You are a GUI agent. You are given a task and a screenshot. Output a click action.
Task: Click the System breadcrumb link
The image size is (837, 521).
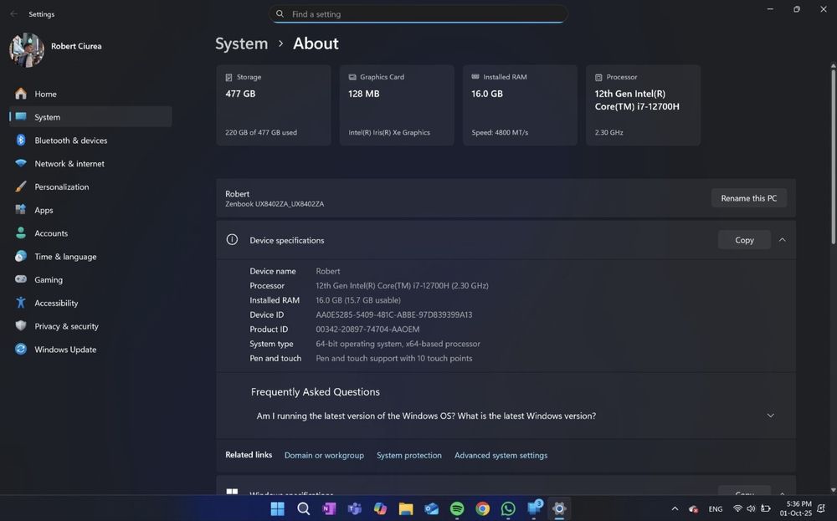(x=241, y=43)
